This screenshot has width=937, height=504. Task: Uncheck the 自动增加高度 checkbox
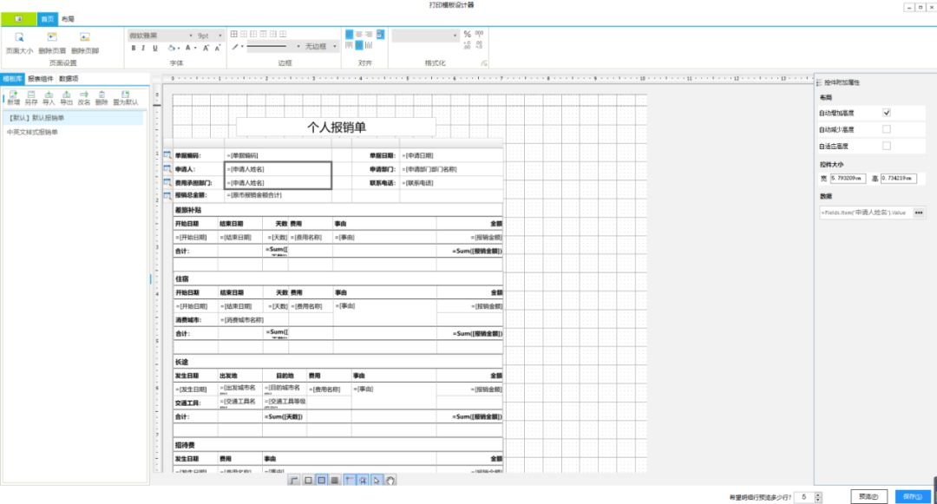pos(887,113)
